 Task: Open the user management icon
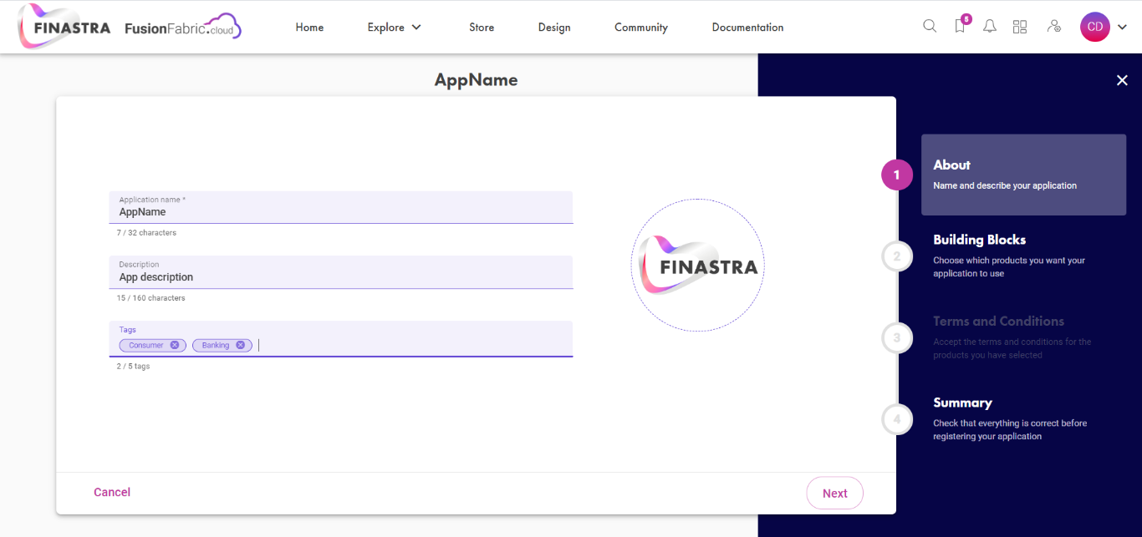pos(1054,26)
